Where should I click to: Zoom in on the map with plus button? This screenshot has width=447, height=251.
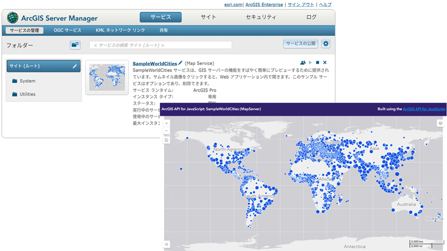point(166,123)
